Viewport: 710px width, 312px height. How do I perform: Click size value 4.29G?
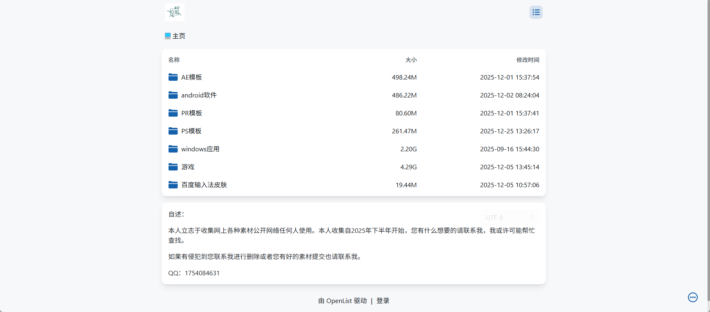pyautogui.click(x=408, y=167)
